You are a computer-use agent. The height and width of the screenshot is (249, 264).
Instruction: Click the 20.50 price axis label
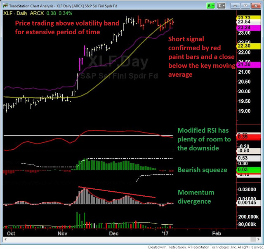pyautogui.click(x=244, y=82)
